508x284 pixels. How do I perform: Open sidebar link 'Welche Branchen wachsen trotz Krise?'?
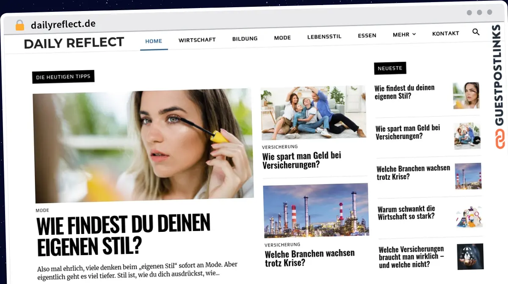click(x=413, y=172)
